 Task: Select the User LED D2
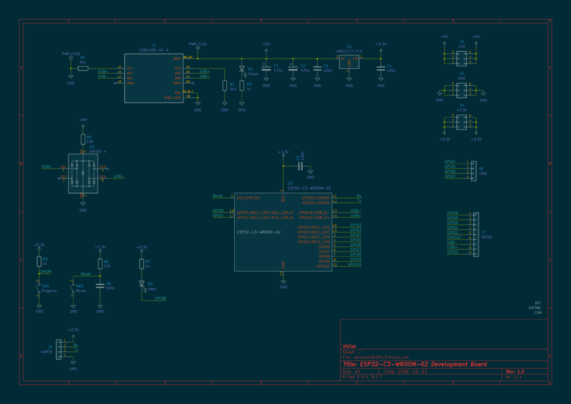pyautogui.click(x=142, y=283)
